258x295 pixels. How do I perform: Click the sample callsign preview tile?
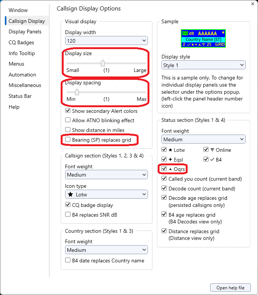coord(203,39)
